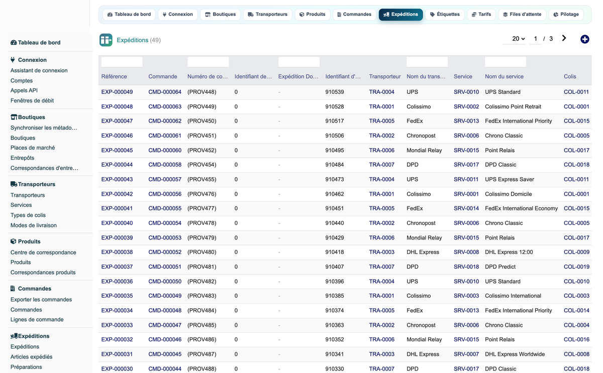Select the Pilotage tab

(566, 15)
